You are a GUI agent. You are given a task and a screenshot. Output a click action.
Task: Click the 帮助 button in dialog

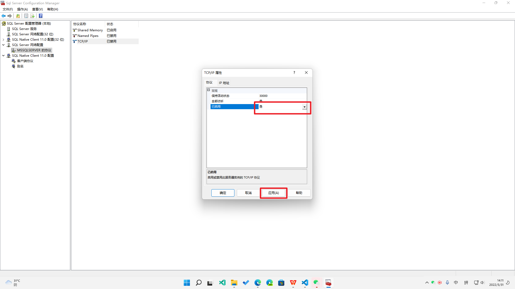pos(299,193)
